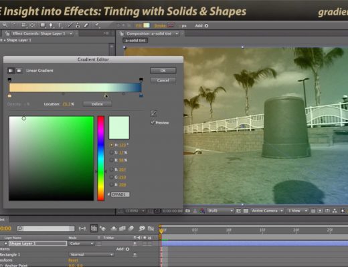
Task: Open the 1 View layout dropdown
Action: (x=297, y=211)
